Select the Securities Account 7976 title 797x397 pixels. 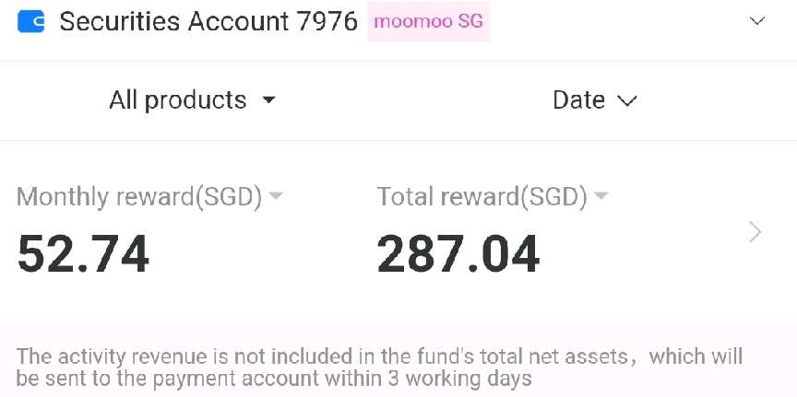click(208, 21)
